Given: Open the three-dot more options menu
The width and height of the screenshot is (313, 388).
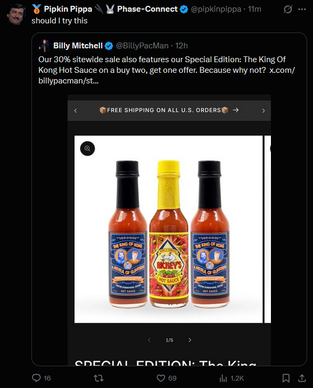Looking at the screenshot, I should click(302, 10).
